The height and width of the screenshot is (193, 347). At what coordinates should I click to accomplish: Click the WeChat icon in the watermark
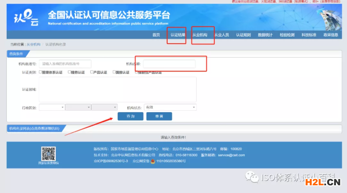click(x=251, y=178)
